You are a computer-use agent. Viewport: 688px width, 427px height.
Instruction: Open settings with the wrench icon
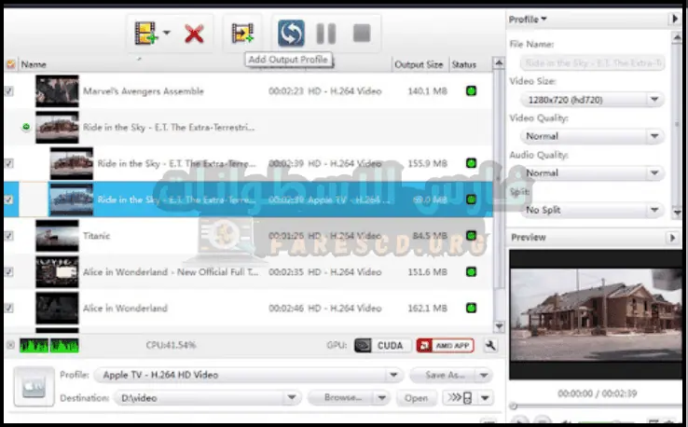tap(491, 346)
